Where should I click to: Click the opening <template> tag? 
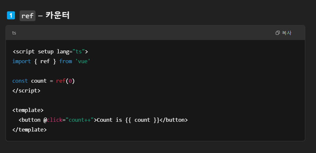click(x=28, y=110)
